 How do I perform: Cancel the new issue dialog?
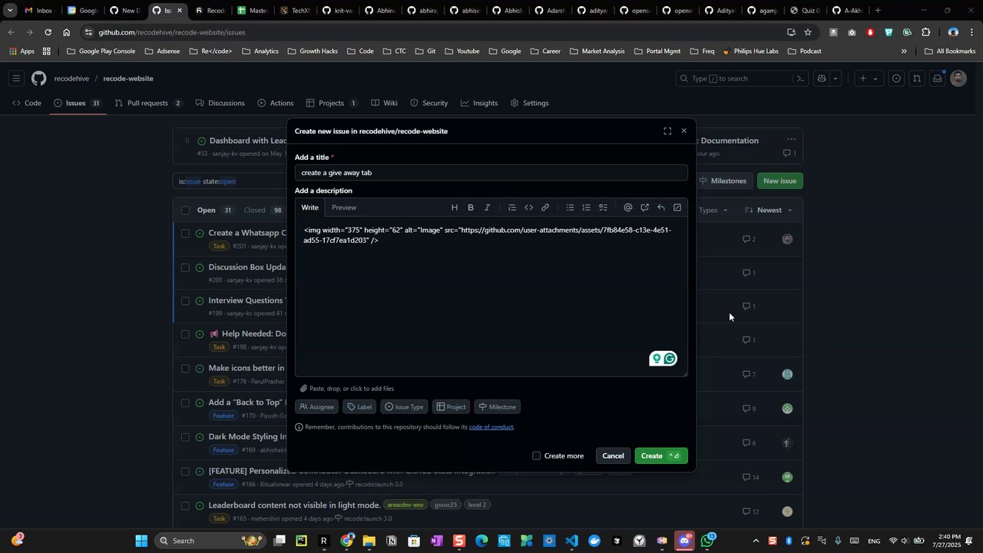(613, 456)
